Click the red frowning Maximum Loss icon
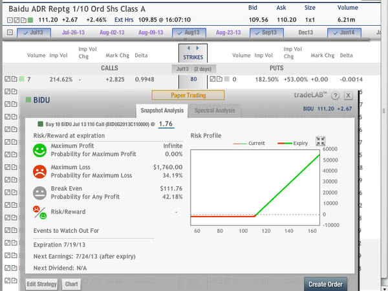The width and height of the screenshot is (388, 291). [x=39, y=171]
